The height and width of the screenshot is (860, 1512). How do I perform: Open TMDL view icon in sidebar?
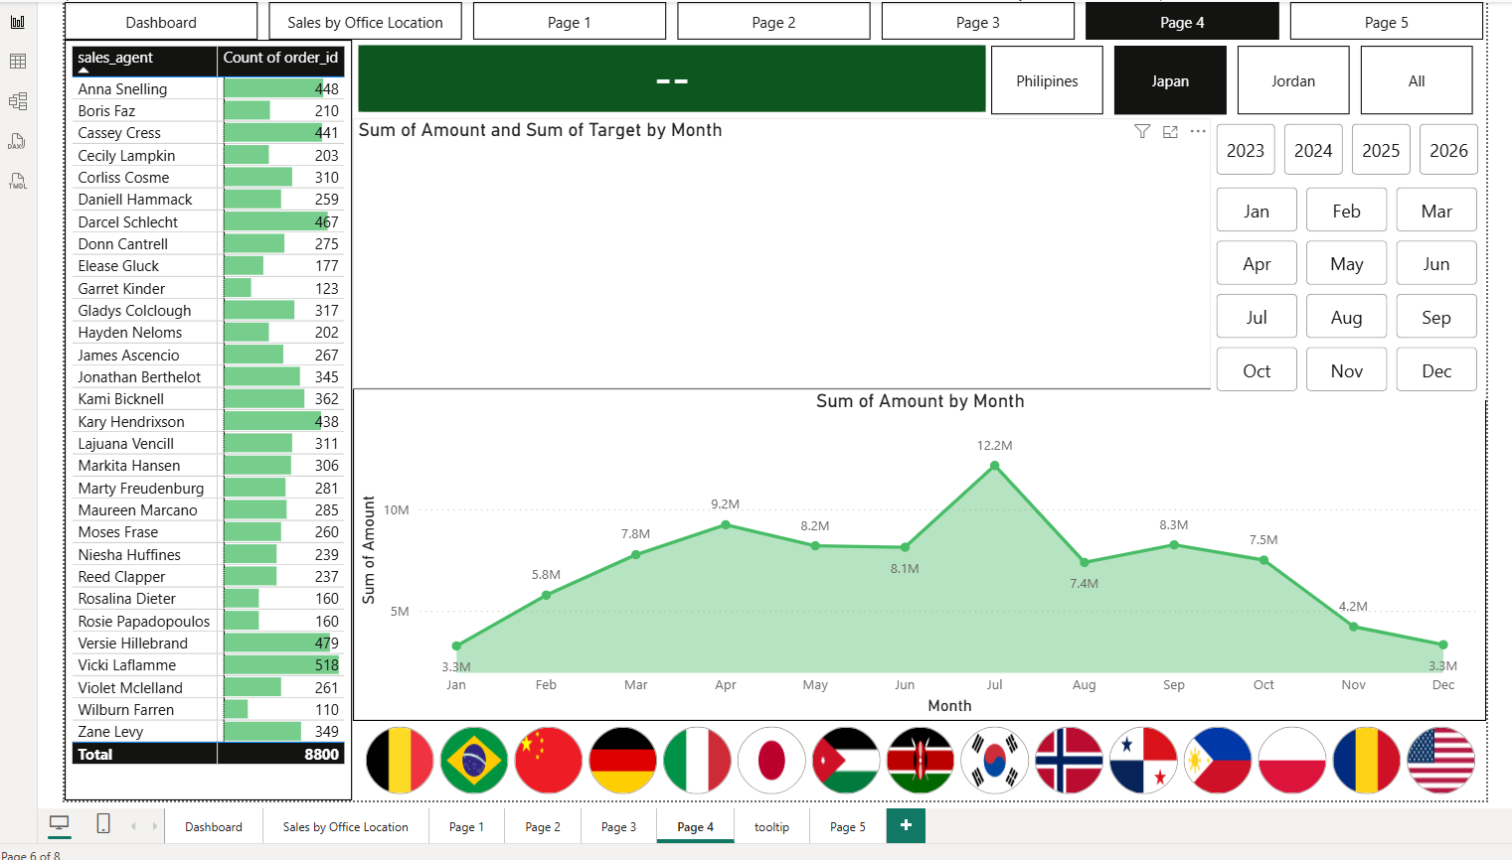pos(18,181)
